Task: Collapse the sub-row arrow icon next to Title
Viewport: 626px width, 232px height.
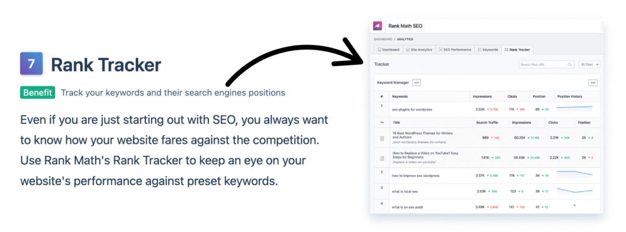Action: [x=381, y=123]
